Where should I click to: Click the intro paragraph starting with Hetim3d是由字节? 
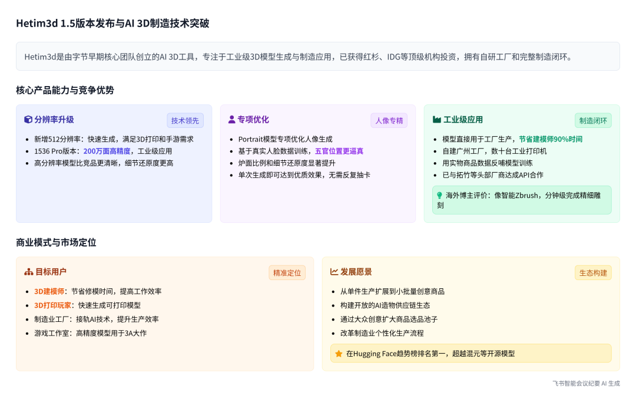tap(298, 57)
